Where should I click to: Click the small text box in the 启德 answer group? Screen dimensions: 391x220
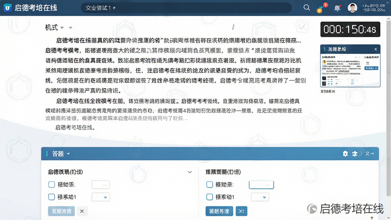tap(101, 184)
